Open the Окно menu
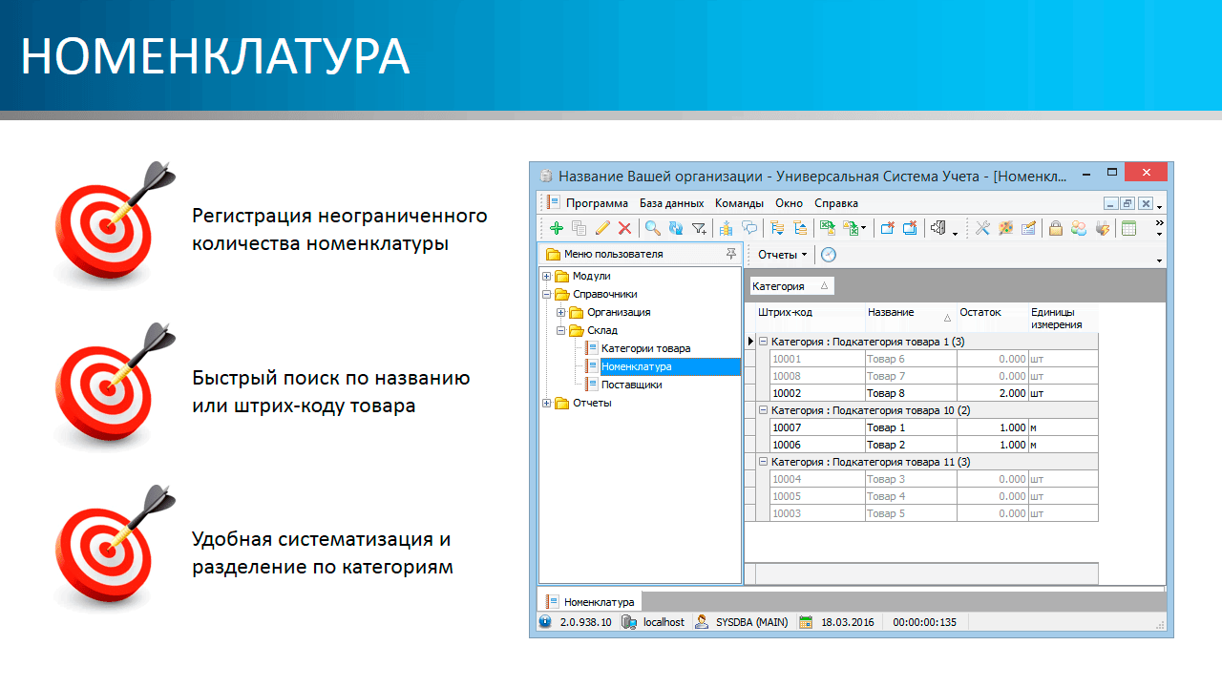Viewport: 1222px width, 687px height. [790, 203]
